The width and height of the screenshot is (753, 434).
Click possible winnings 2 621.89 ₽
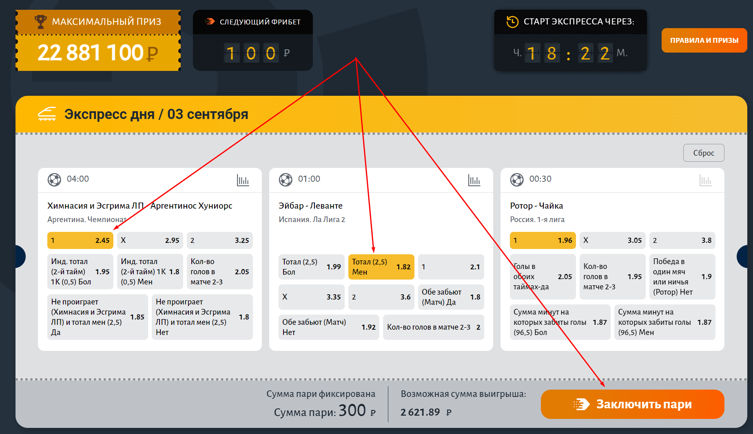click(x=426, y=412)
